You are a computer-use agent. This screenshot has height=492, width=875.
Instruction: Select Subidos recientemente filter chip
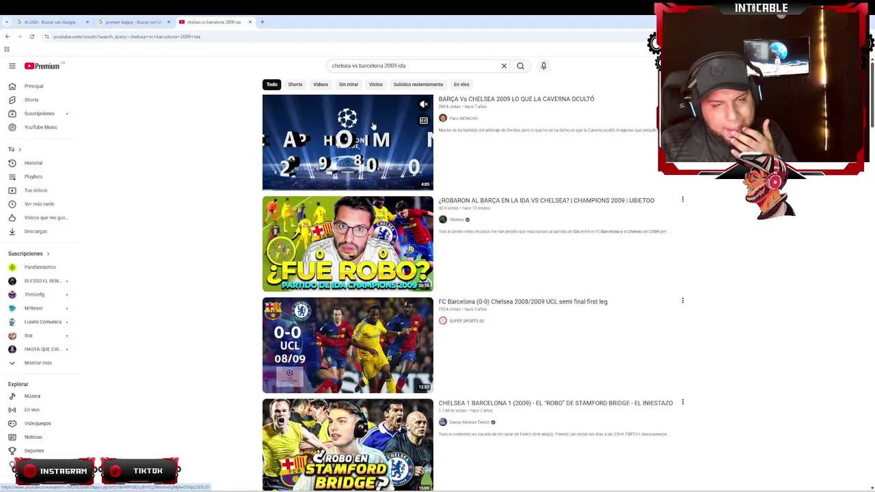tap(418, 85)
